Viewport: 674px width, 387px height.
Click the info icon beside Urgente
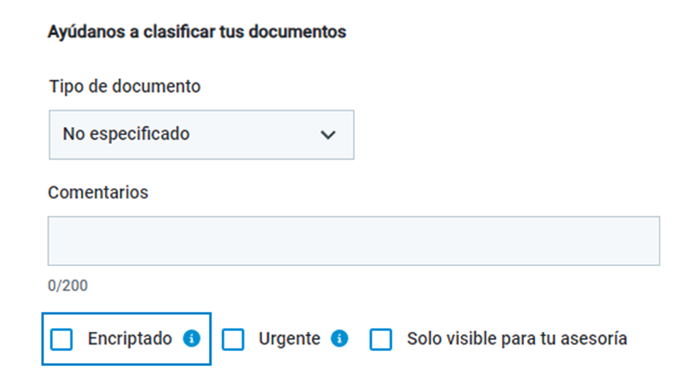tap(339, 338)
